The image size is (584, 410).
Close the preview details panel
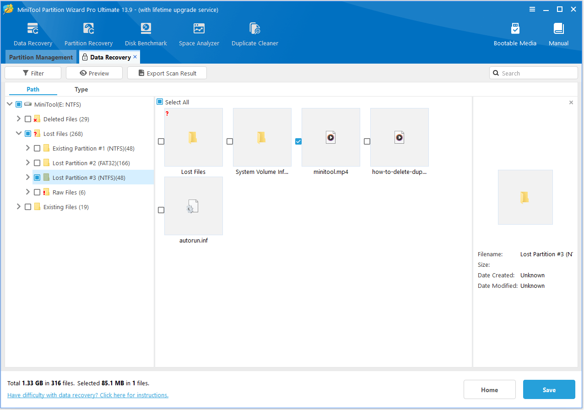pyautogui.click(x=571, y=102)
